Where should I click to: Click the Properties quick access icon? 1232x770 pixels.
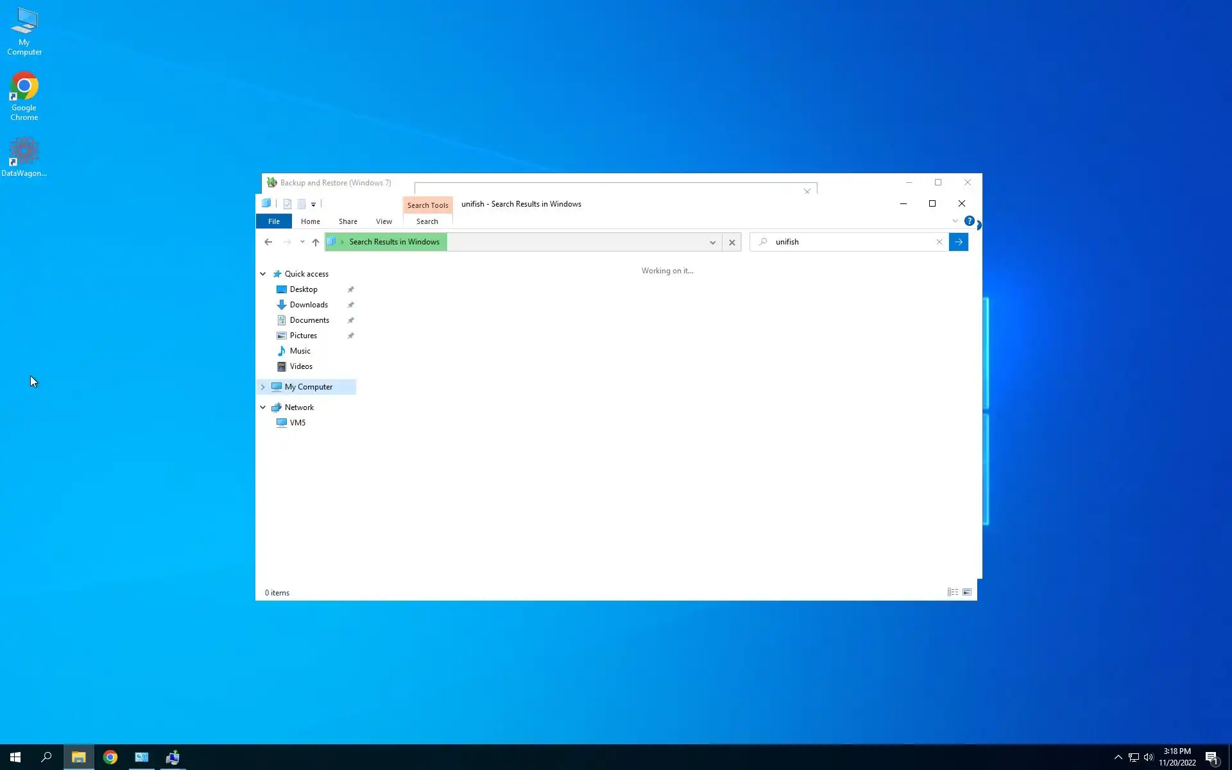pos(287,204)
